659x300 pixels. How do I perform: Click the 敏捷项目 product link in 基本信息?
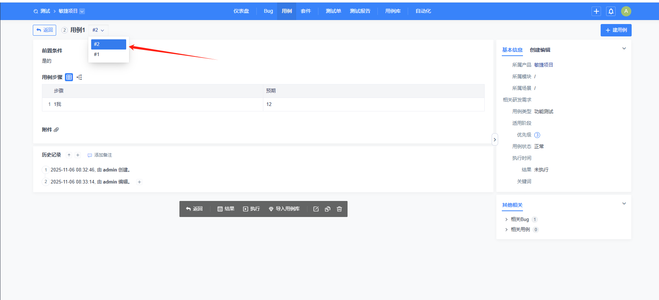[x=544, y=65]
